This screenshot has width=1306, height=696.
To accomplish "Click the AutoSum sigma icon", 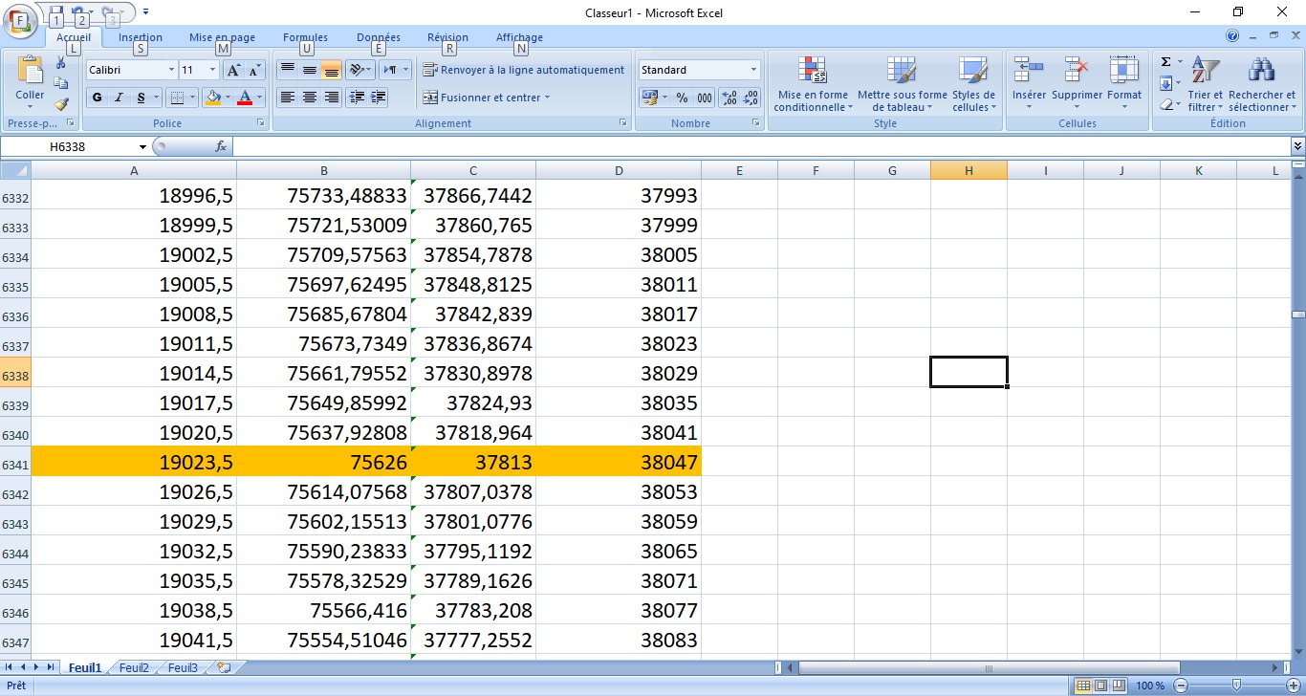I will coord(1165,62).
